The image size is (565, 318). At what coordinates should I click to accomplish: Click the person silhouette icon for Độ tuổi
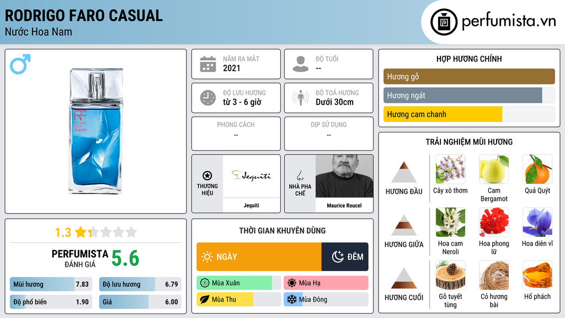coord(301,64)
